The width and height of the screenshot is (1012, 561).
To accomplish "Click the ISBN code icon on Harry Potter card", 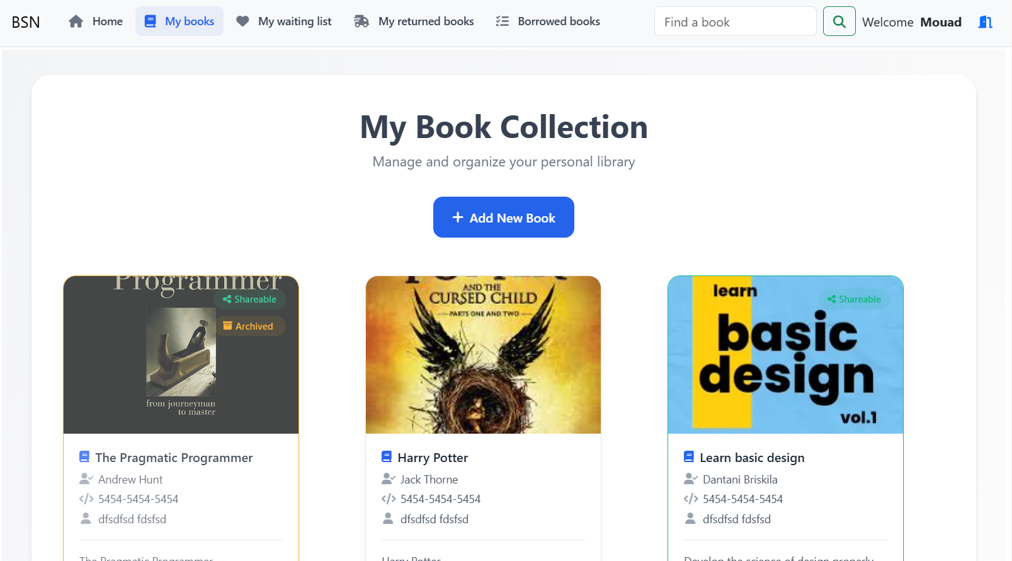I will [x=388, y=499].
